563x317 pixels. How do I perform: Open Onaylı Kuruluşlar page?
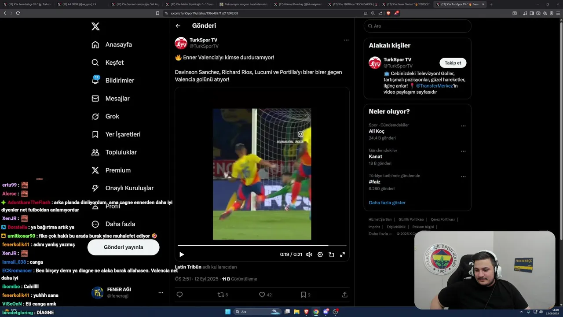(122, 188)
